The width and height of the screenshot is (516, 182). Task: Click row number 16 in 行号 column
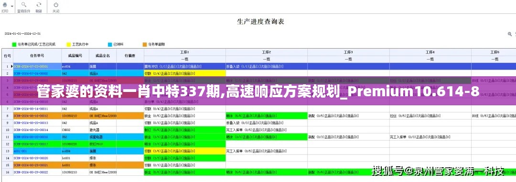(x=7, y=172)
